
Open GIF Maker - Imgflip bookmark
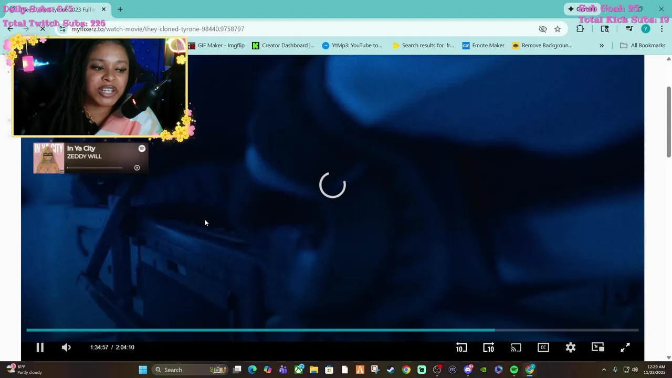coord(216,46)
